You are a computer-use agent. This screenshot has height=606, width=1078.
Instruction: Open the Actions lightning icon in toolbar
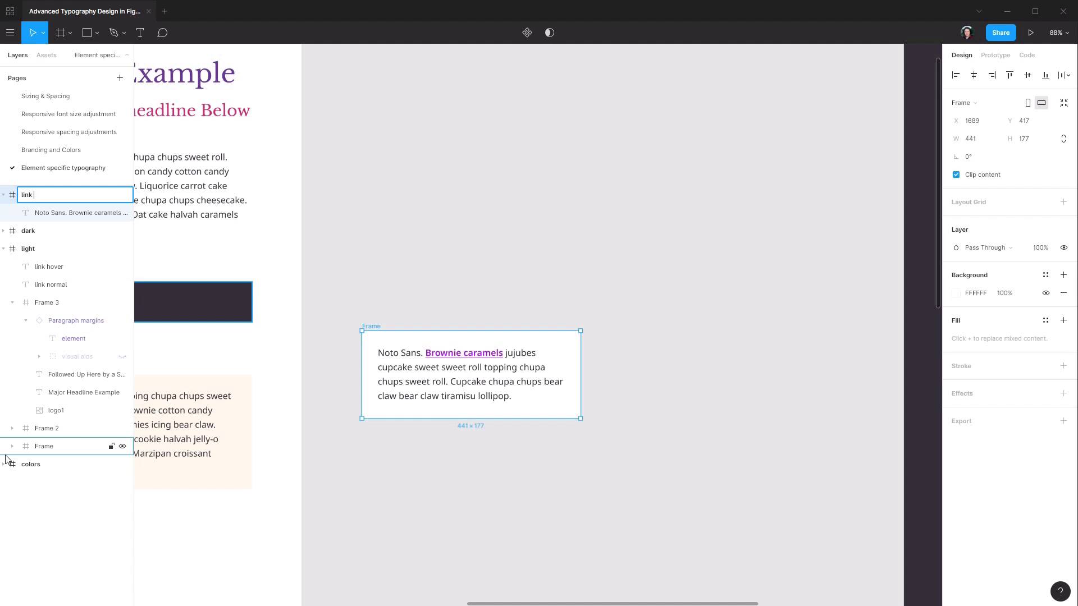tap(527, 33)
